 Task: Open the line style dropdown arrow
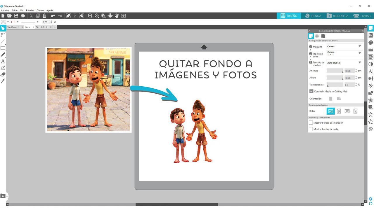38,22
